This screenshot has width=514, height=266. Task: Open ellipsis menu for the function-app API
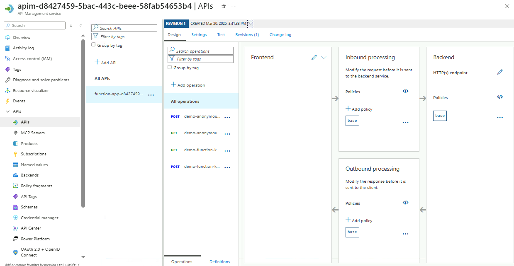(151, 95)
